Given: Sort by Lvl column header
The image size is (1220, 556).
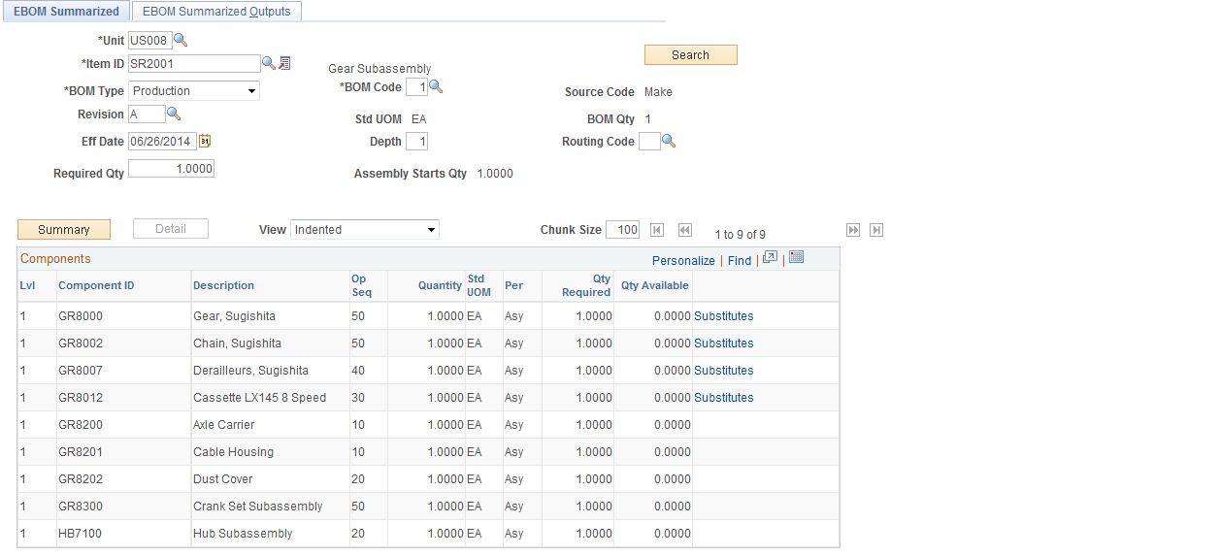Looking at the screenshot, I should tap(27, 285).
